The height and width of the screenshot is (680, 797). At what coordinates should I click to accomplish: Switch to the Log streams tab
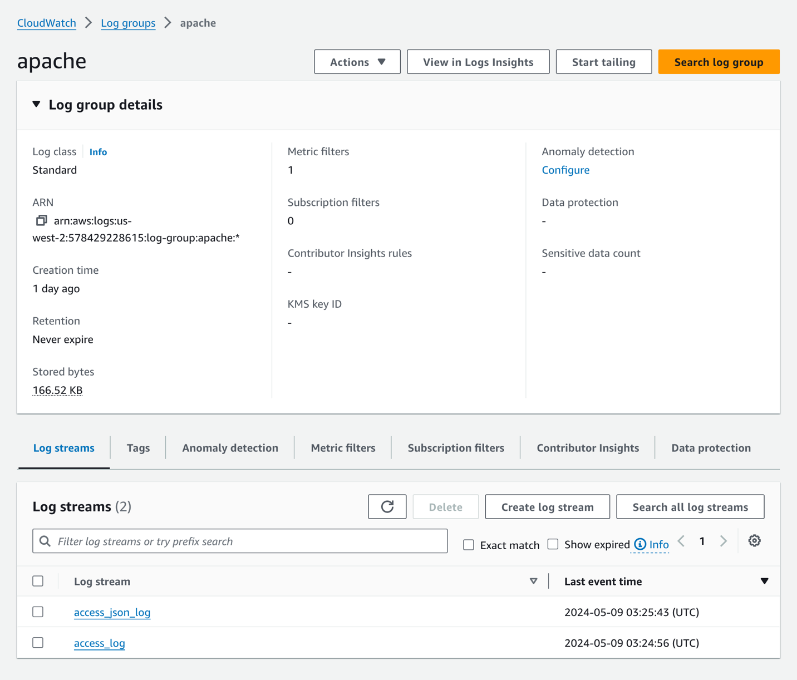point(64,448)
